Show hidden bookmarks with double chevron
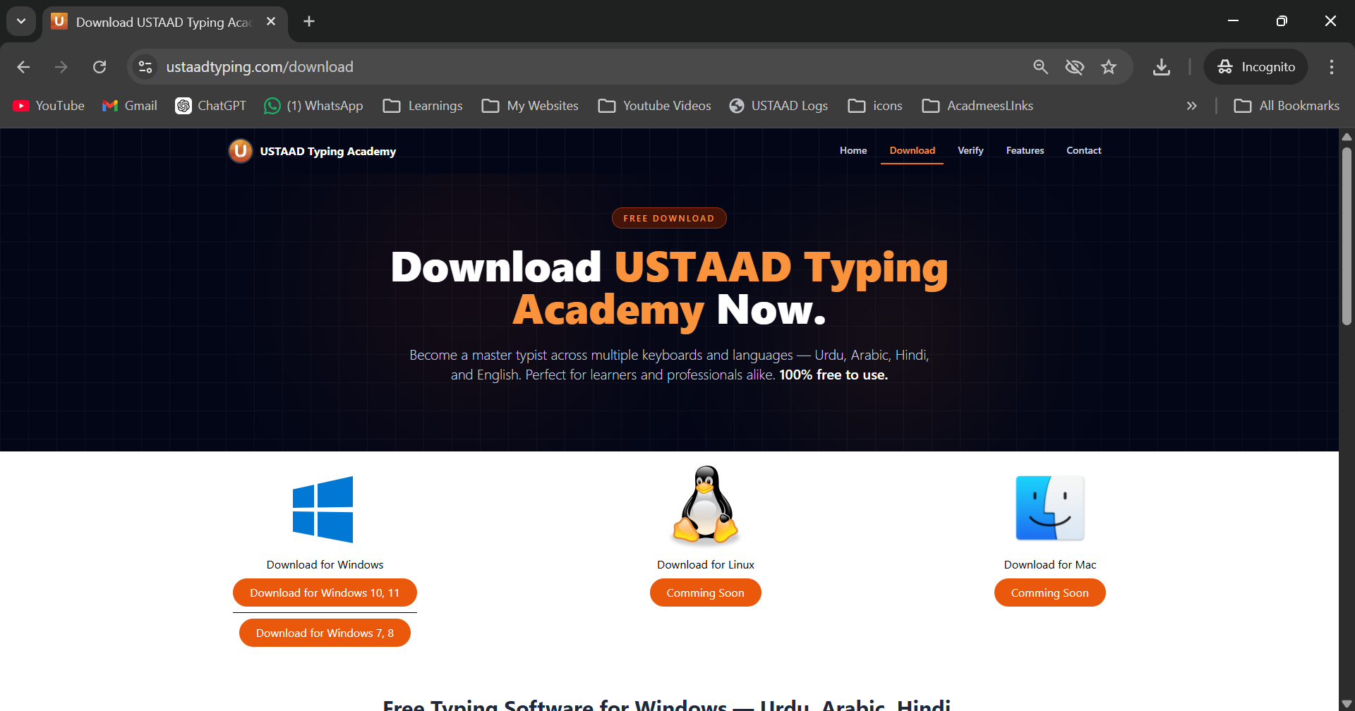Viewport: 1355px width, 711px height. (x=1191, y=106)
